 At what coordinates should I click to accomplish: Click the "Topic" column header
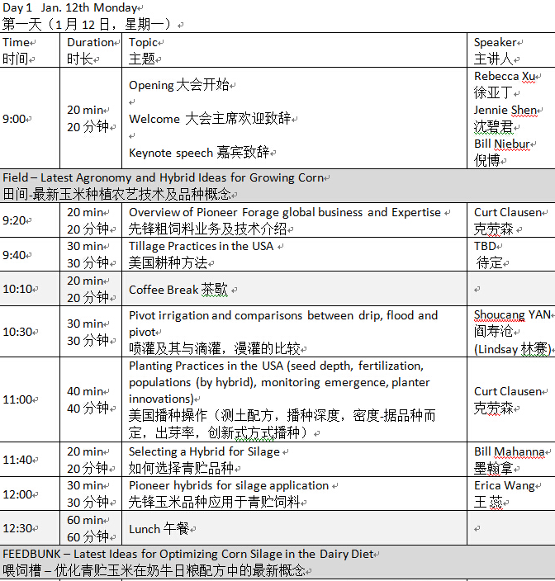click(x=144, y=42)
